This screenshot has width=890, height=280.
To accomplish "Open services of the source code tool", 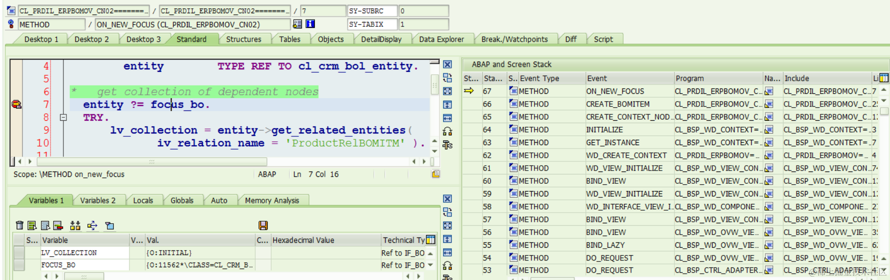I will click(x=447, y=145).
